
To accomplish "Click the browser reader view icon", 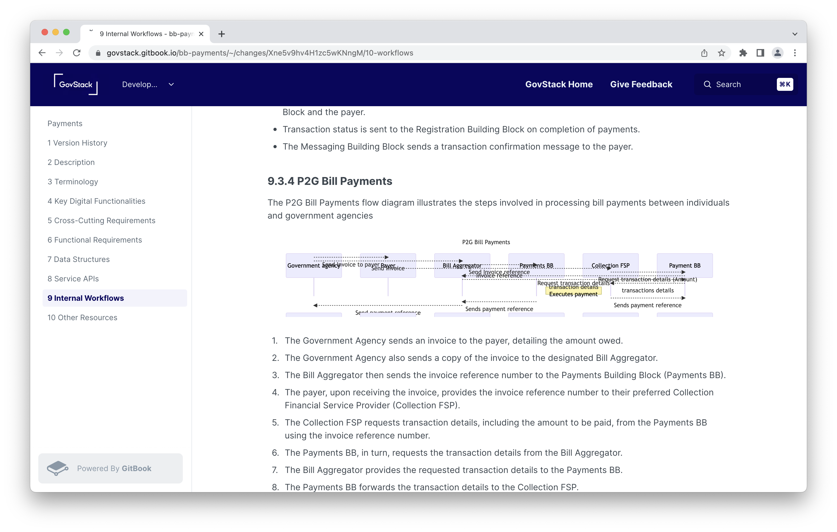I will click(x=760, y=53).
